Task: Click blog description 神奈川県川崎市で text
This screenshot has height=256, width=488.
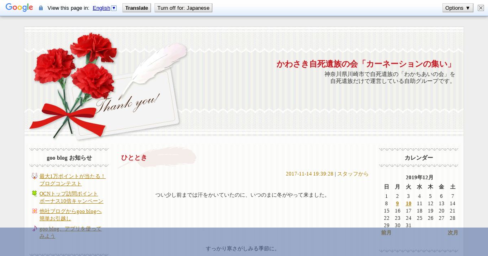Action: (x=390, y=78)
